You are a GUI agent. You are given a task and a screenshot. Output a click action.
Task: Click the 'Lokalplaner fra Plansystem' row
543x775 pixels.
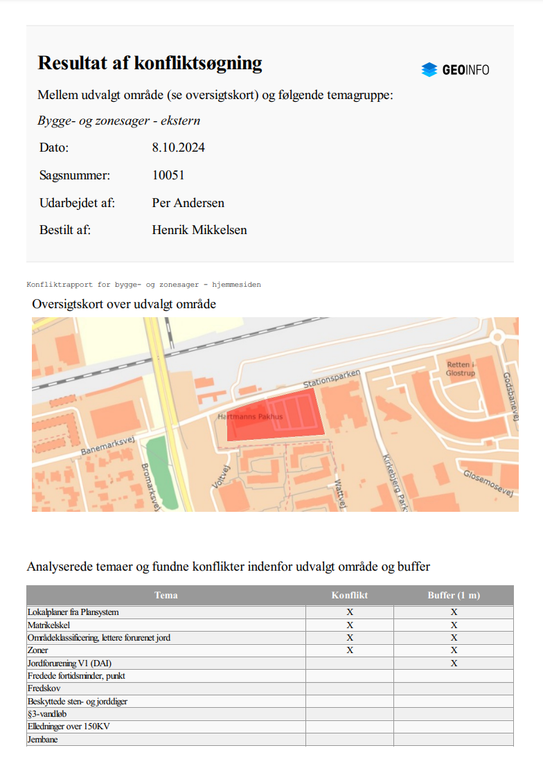click(270, 612)
